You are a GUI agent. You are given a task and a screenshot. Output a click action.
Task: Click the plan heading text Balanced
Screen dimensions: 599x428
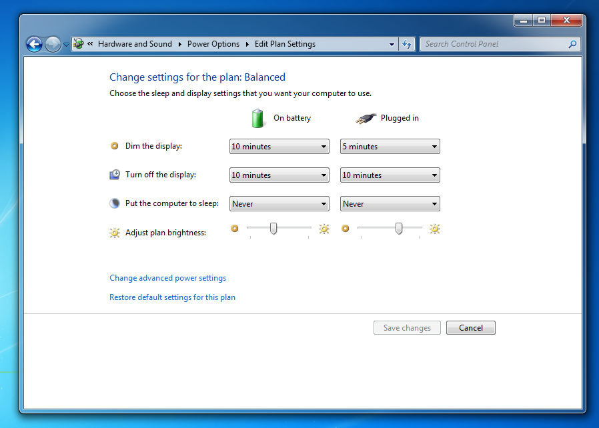[265, 77]
